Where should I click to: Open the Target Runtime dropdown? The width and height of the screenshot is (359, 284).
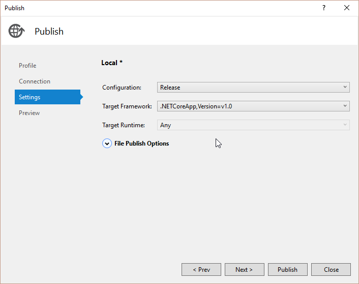[x=253, y=125]
